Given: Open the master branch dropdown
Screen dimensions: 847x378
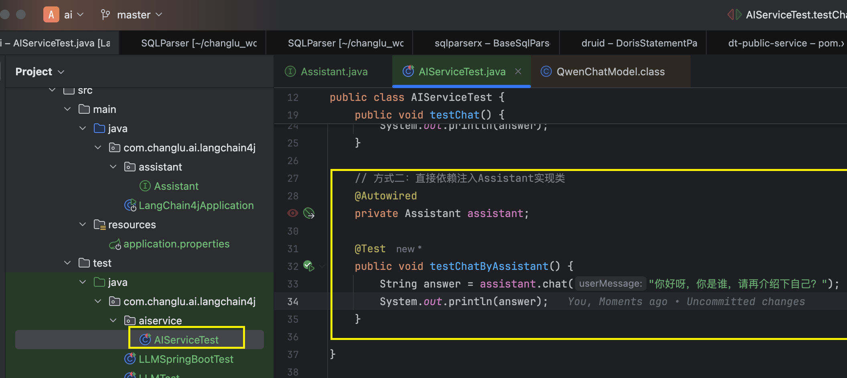Looking at the screenshot, I should [x=139, y=15].
